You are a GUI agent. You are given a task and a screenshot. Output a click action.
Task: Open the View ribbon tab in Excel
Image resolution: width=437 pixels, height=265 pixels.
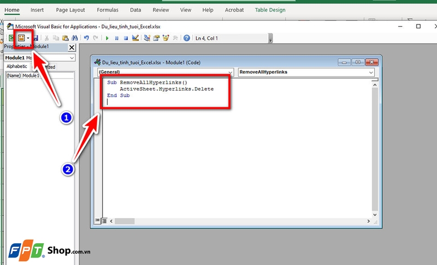tap(186, 10)
